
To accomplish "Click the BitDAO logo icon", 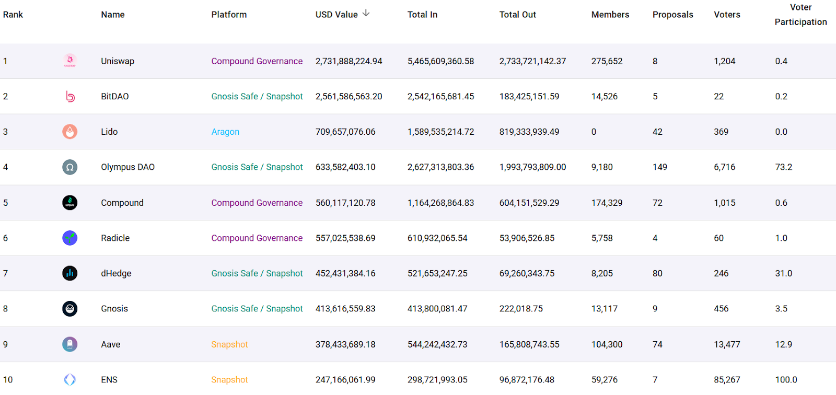I will pyautogui.click(x=70, y=96).
